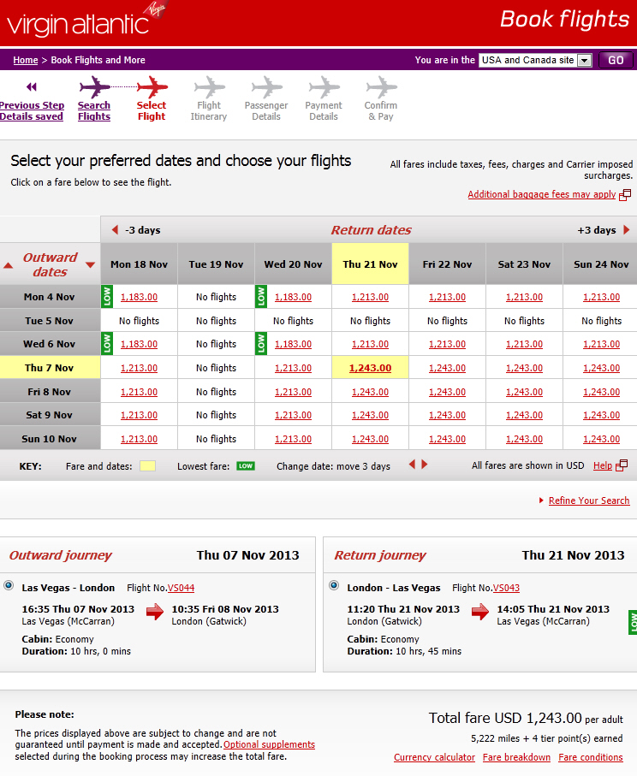Click Previous Step Details saved link
The height and width of the screenshot is (776, 637).
point(32,111)
